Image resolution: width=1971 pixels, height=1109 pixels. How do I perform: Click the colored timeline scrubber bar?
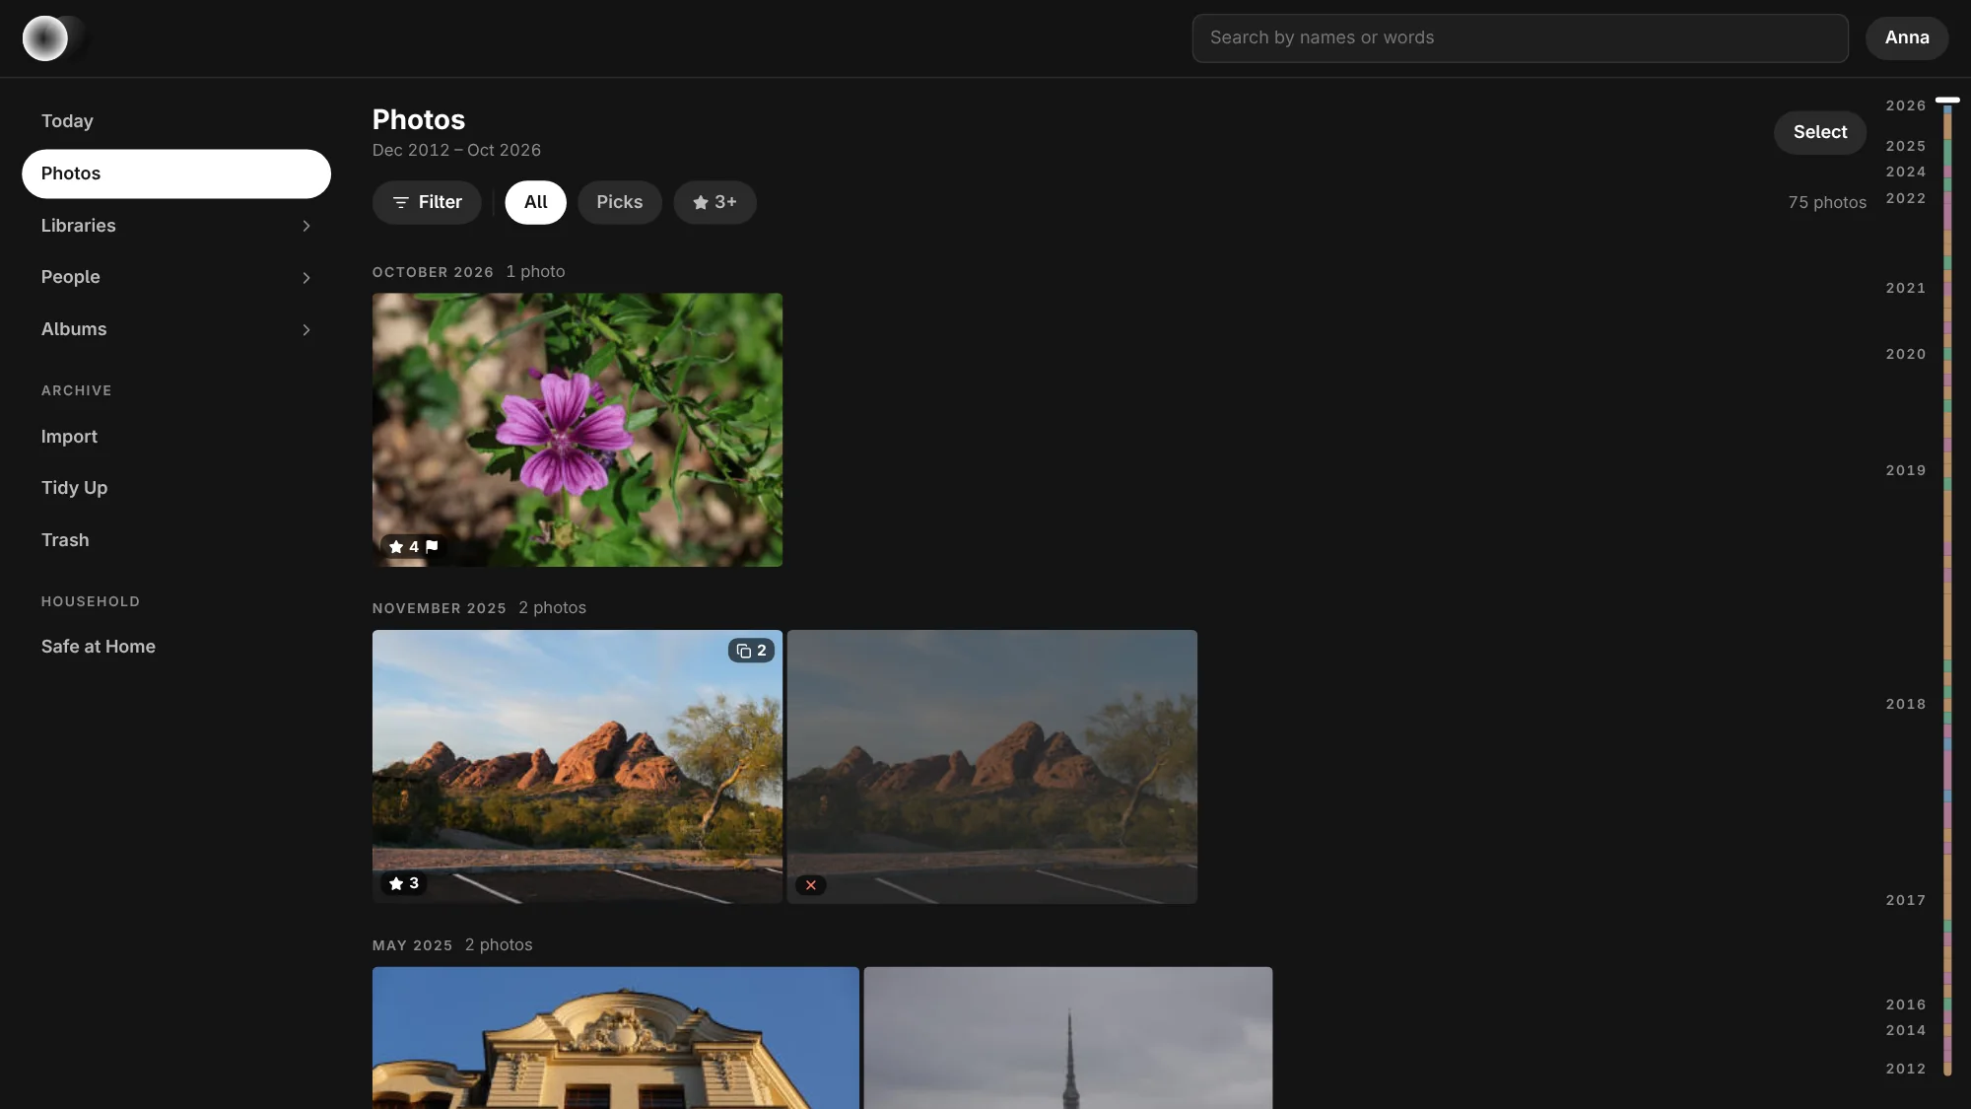click(1947, 589)
